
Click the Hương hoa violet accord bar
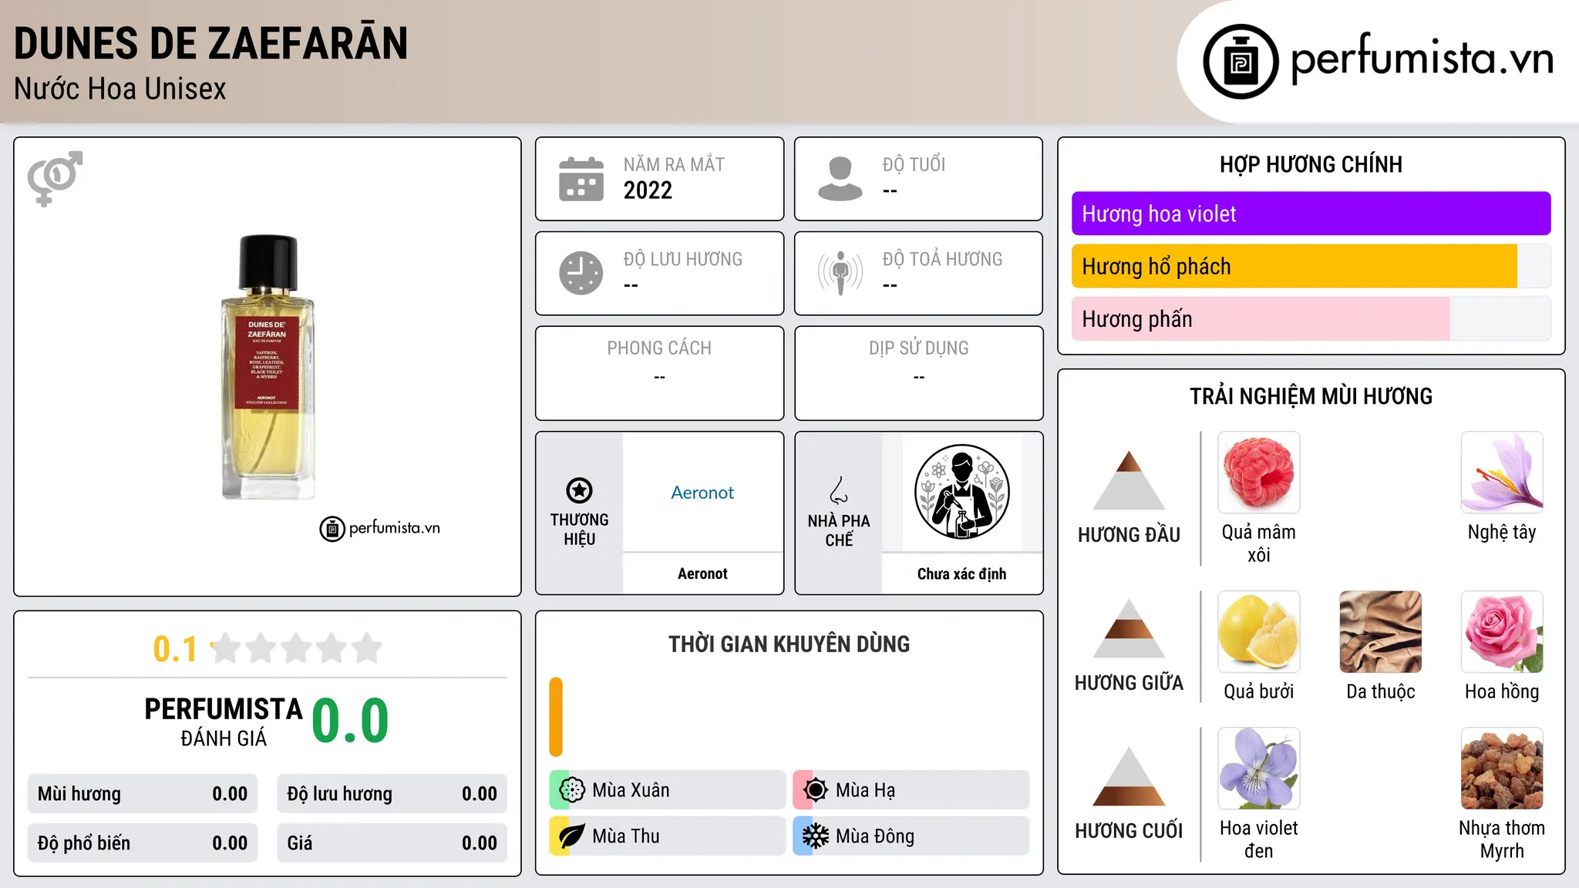click(1311, 214)
